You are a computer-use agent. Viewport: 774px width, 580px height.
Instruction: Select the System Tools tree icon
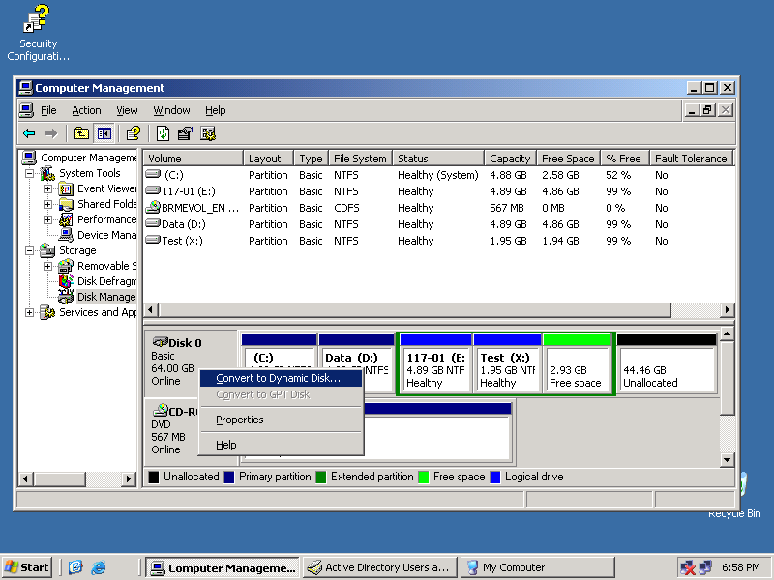pyautogui.click(x=47, y=173)
